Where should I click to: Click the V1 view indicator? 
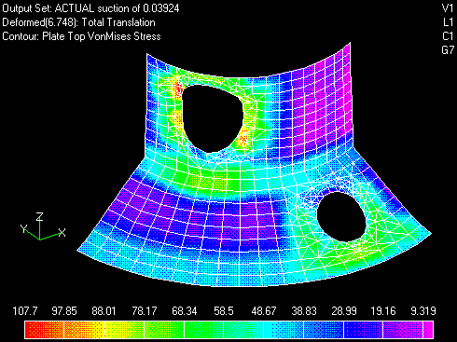448,8
